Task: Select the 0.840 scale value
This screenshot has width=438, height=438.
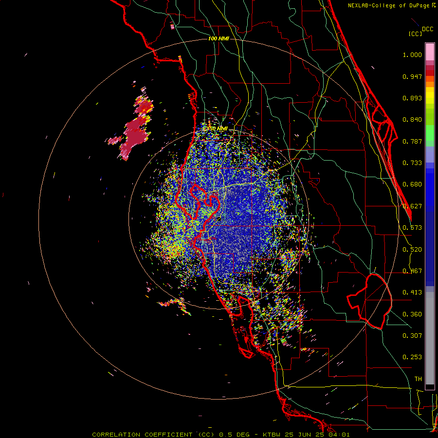Action: tap(412, 120)
